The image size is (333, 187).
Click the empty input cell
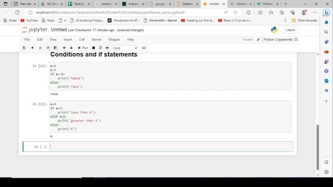coord(171,146)
